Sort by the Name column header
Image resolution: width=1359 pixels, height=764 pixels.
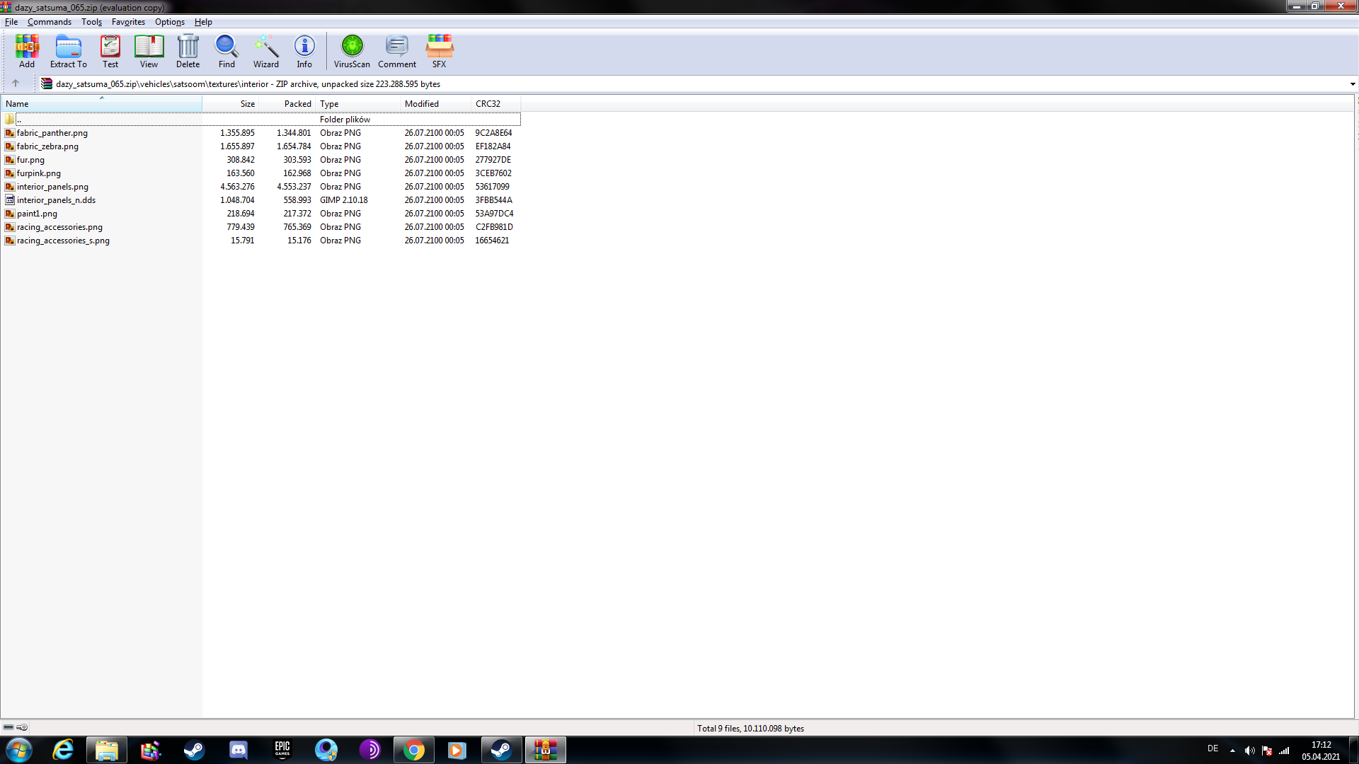[x=101, y=103]
